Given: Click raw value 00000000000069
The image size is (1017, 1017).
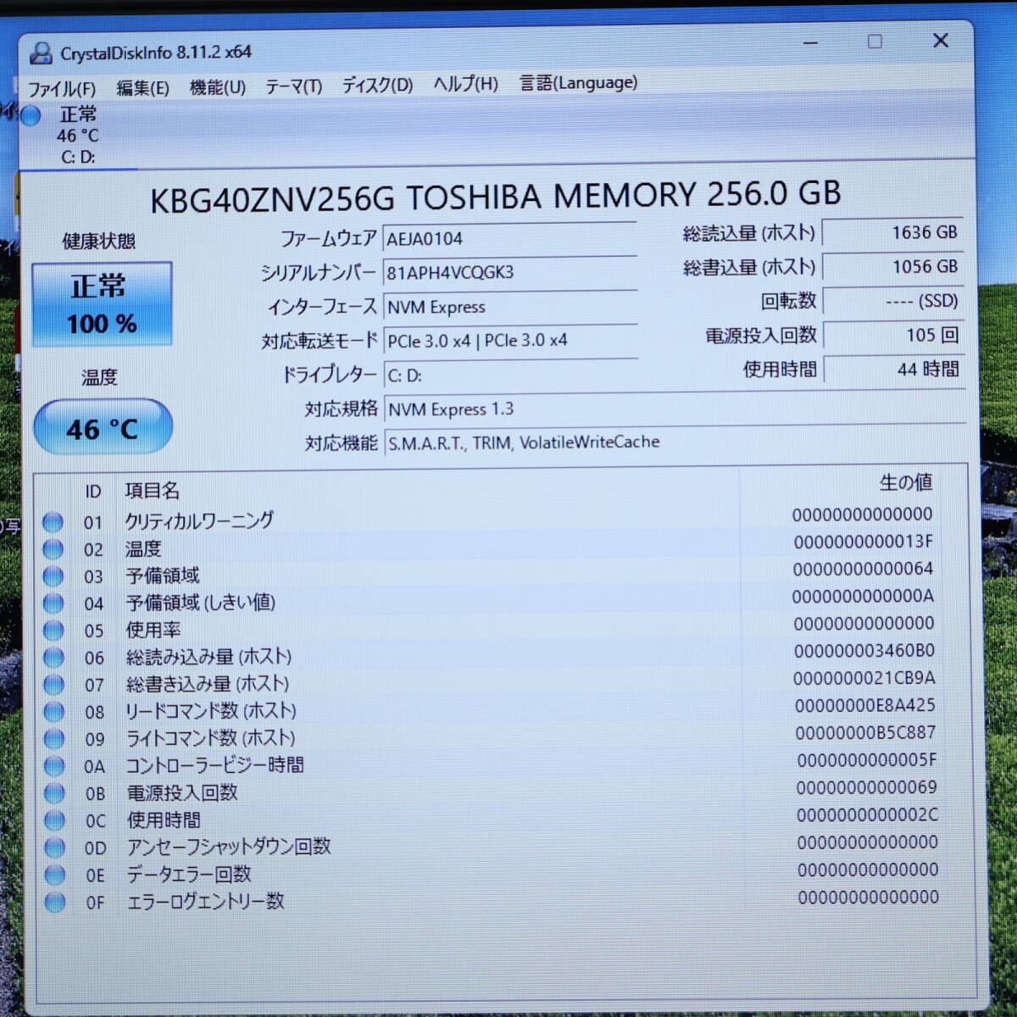Looking at the screenshot, I should [867, 787].
